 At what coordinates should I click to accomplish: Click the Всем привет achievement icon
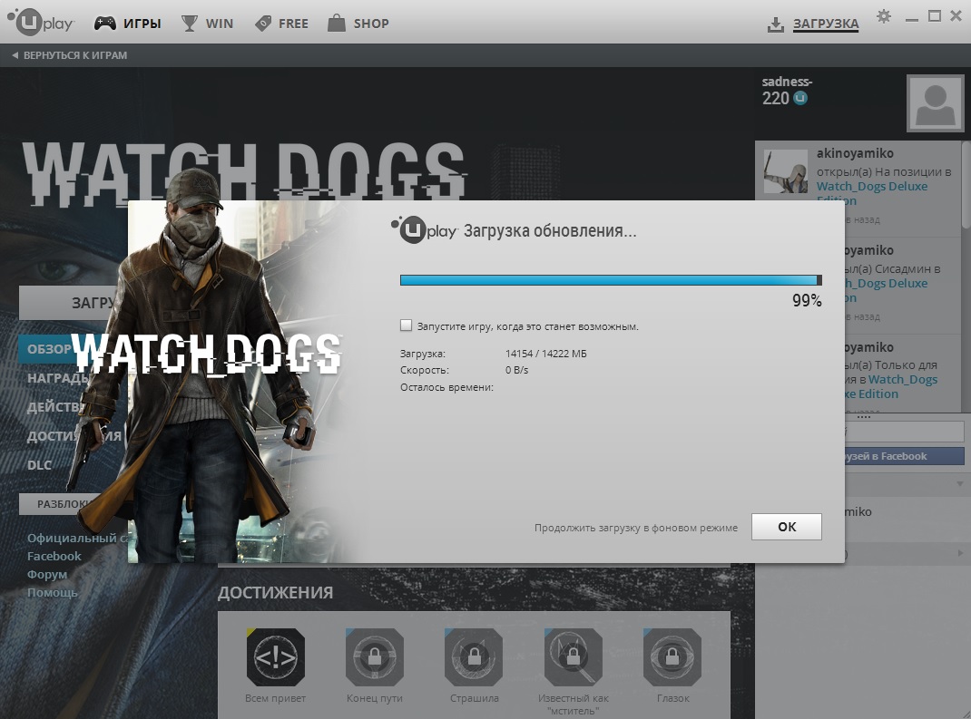pyautogui.click(x=276, y=657)
